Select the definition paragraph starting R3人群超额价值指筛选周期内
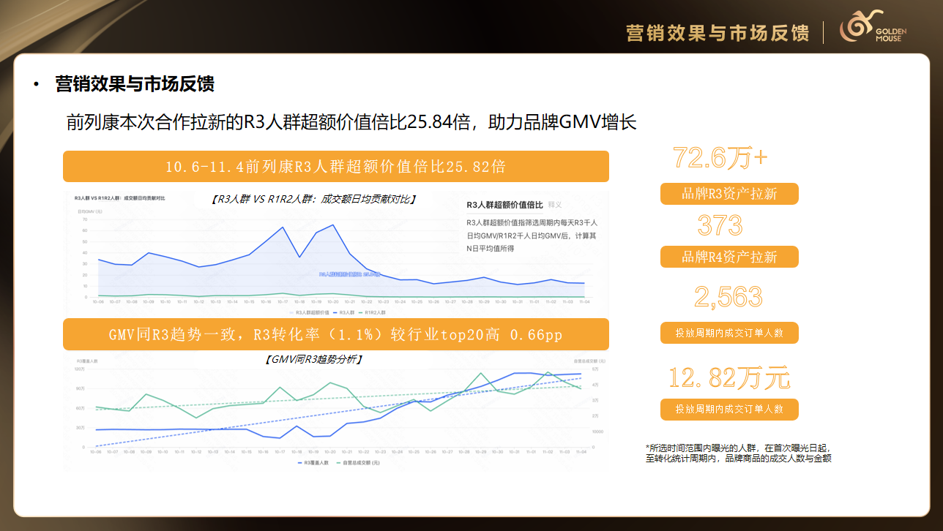 (x=532, y=236)
